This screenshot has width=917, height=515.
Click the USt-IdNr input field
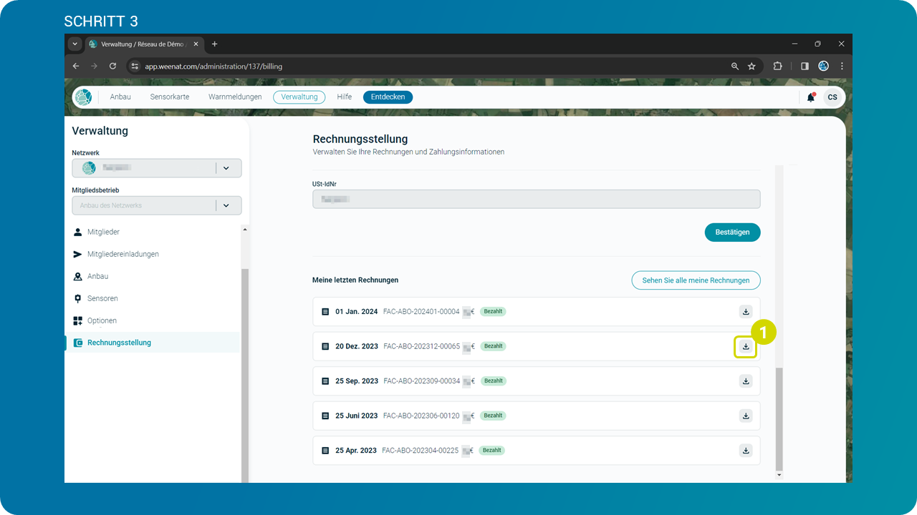click(x=537, y=199)
